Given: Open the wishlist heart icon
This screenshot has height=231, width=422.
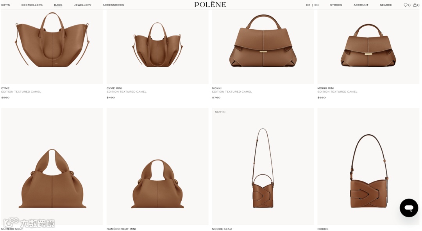Looking at the screenshot, I should point(405,5).
